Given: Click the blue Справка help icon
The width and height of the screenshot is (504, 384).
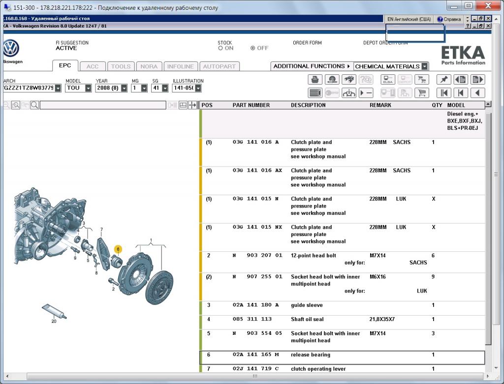Looking at the screenshot, I should [440, 19].
